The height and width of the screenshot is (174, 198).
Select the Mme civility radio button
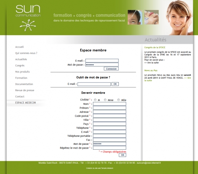(x=105, y=100)
